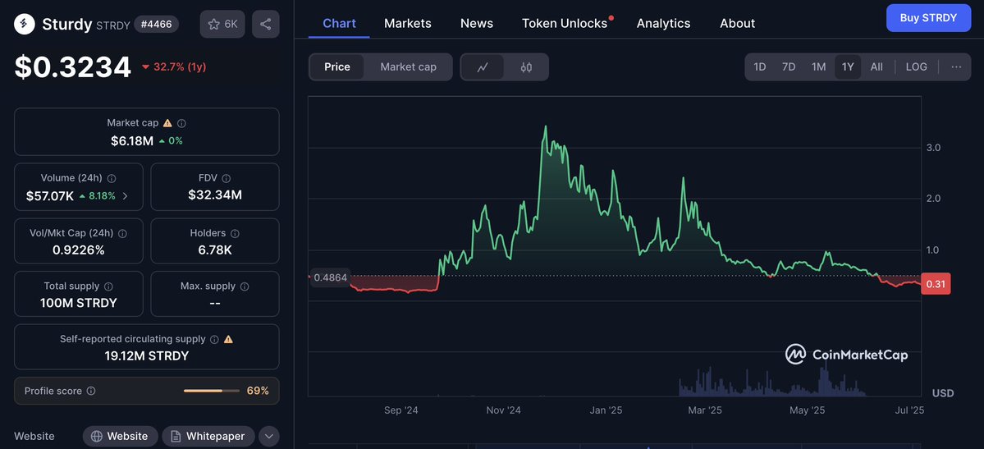Click the 0.31 current price label
The width and height of the screenshot is (984, 449).
pyautogui.click(x=936, y=284)
